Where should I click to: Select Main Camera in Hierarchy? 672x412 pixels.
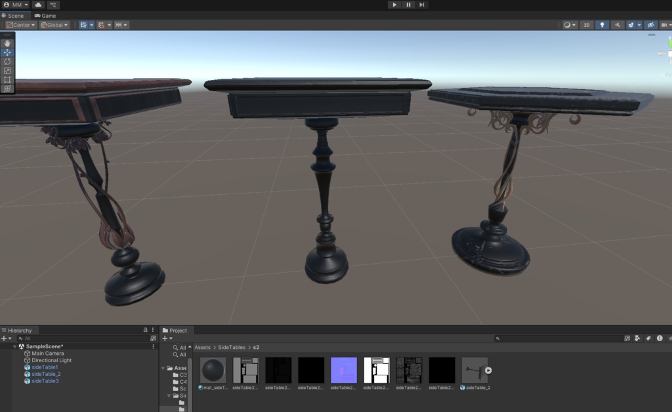click(x=47, y=354)
